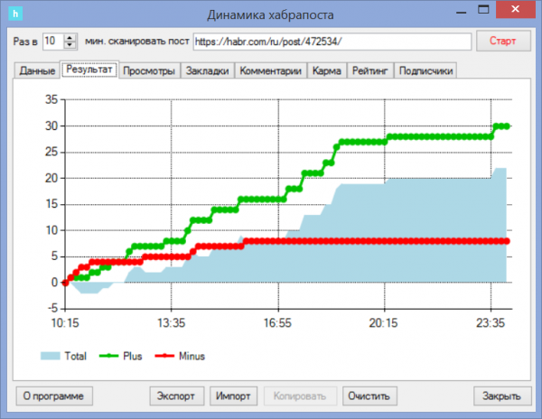Select the Закладки tab

point(208,70)
